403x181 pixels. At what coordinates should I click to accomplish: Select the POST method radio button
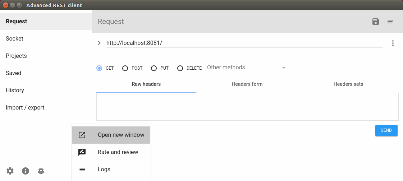[125, 68]
